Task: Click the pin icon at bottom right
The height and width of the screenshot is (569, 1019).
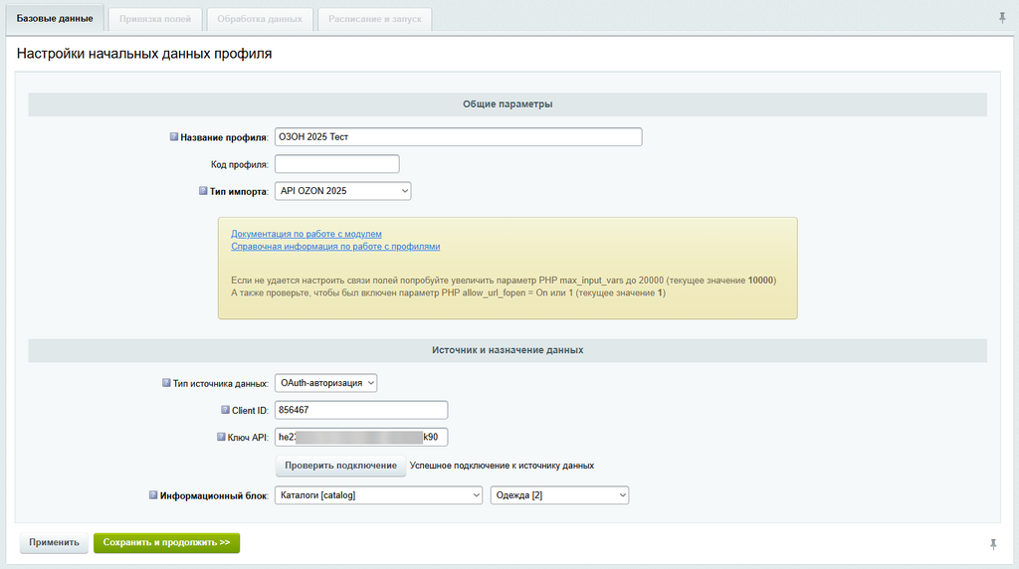Action: pos(992,543)
